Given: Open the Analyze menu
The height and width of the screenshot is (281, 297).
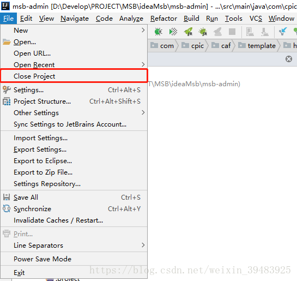Looking at the screenshot, I should [x=131, y=19].
